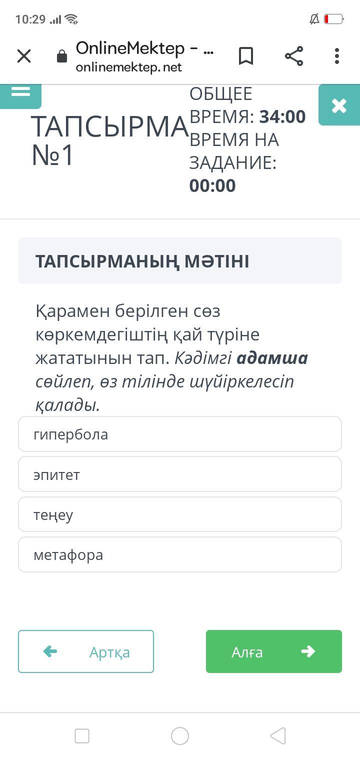This screenshot has height=760, width=360.
Task: Close the browser tab with X
Action: pyautogui.click(x=24, y=56)
